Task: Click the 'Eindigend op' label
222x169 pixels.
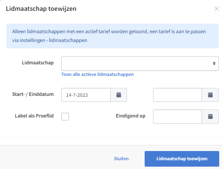Action: (x=131, y=116)
